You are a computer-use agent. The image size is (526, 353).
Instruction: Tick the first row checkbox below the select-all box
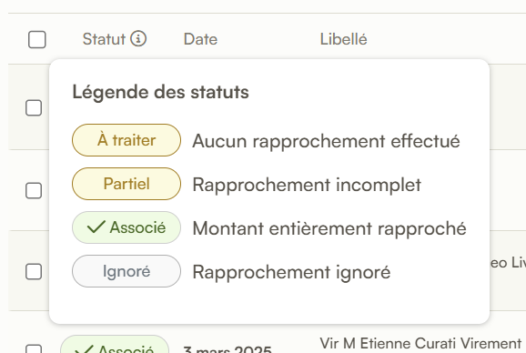tap(34, 108)
